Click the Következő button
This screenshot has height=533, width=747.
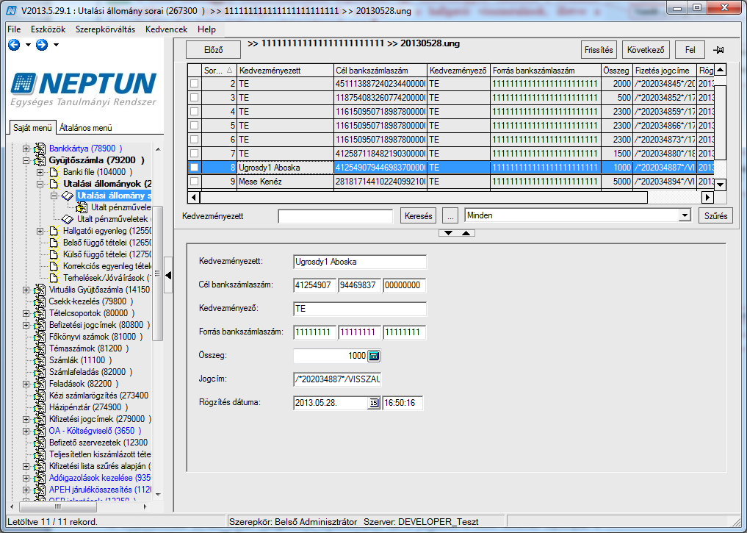tap(646, 49)
